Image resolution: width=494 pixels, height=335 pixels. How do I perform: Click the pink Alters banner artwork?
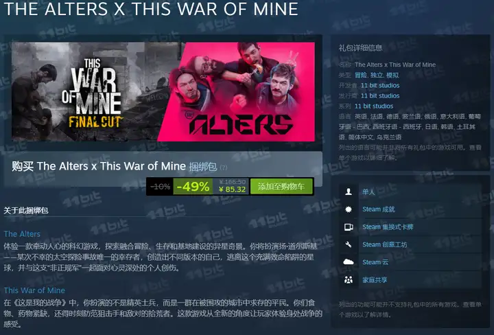tap(239, 92)
